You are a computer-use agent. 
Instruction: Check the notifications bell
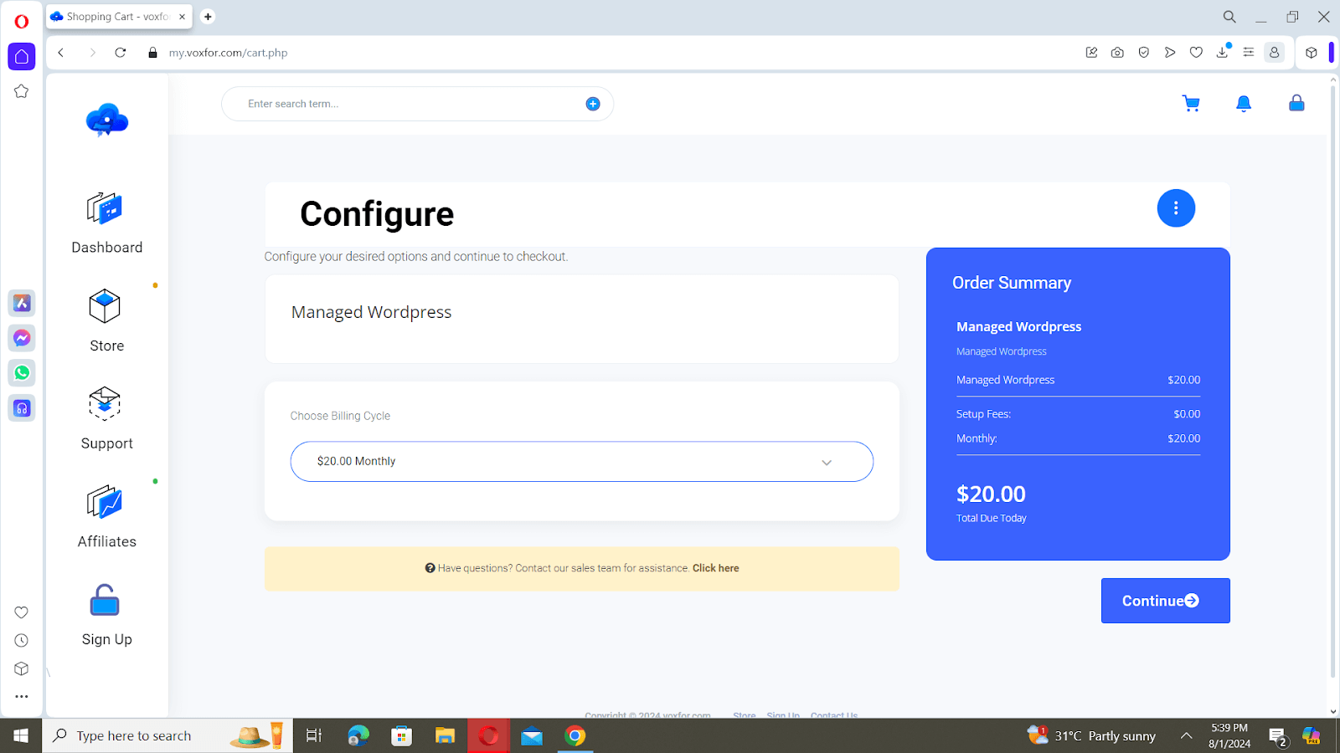click(1243, 103)
